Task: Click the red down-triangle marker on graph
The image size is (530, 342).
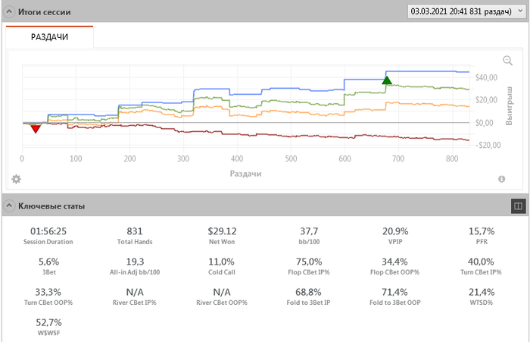Action: tap(35, 129)
